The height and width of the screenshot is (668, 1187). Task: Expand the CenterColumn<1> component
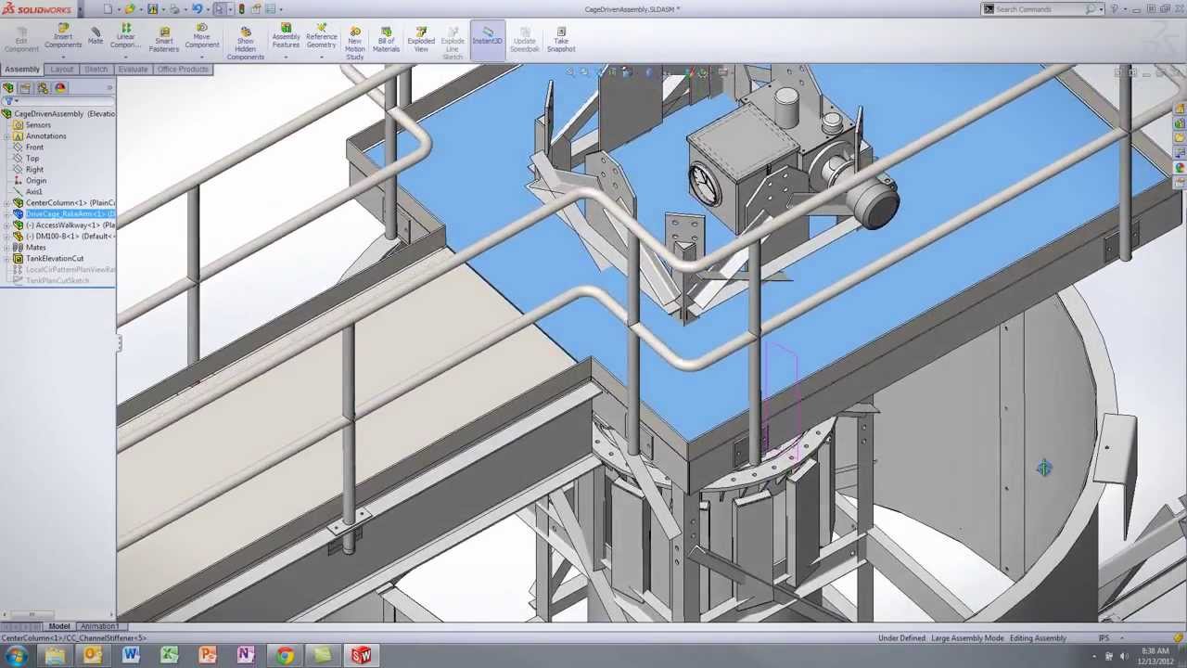[x=6, y=203]
